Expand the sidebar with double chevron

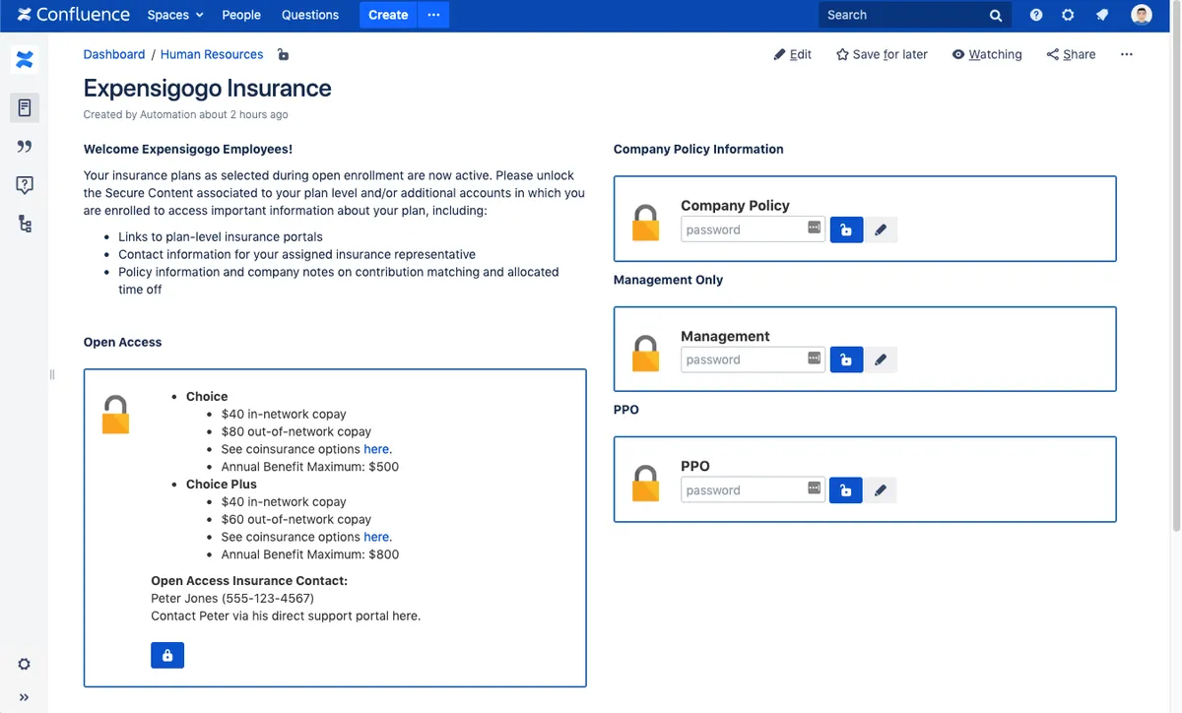pos(25,697)
